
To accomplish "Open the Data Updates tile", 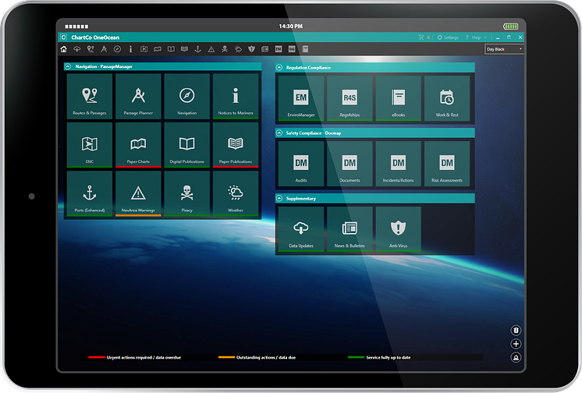I will click(x=300, y=229).
